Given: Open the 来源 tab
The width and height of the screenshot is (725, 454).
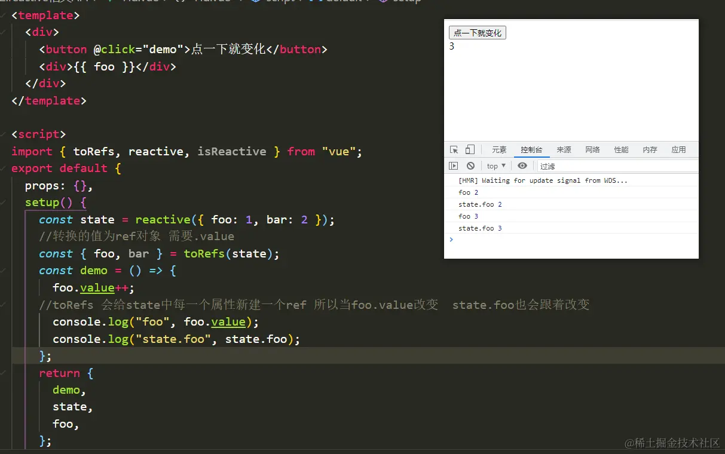Looking at the screenshot, I should pyautogui.click(x=564, y=150).
